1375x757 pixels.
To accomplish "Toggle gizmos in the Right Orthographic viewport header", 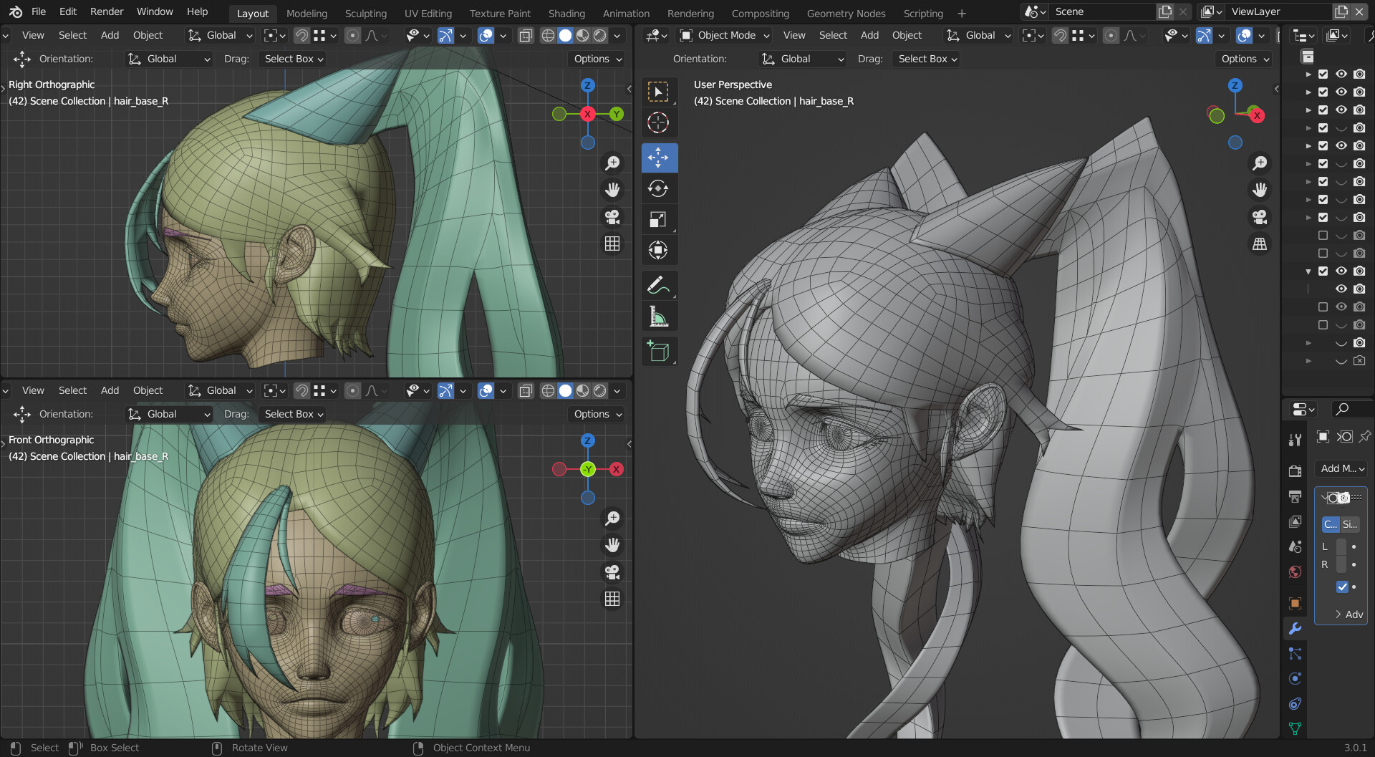I will click(445, 35).
